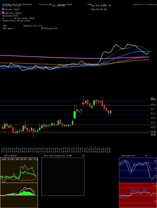Click the last date label on time axis
Screen dimensions: 157x208
click(110, 150)
